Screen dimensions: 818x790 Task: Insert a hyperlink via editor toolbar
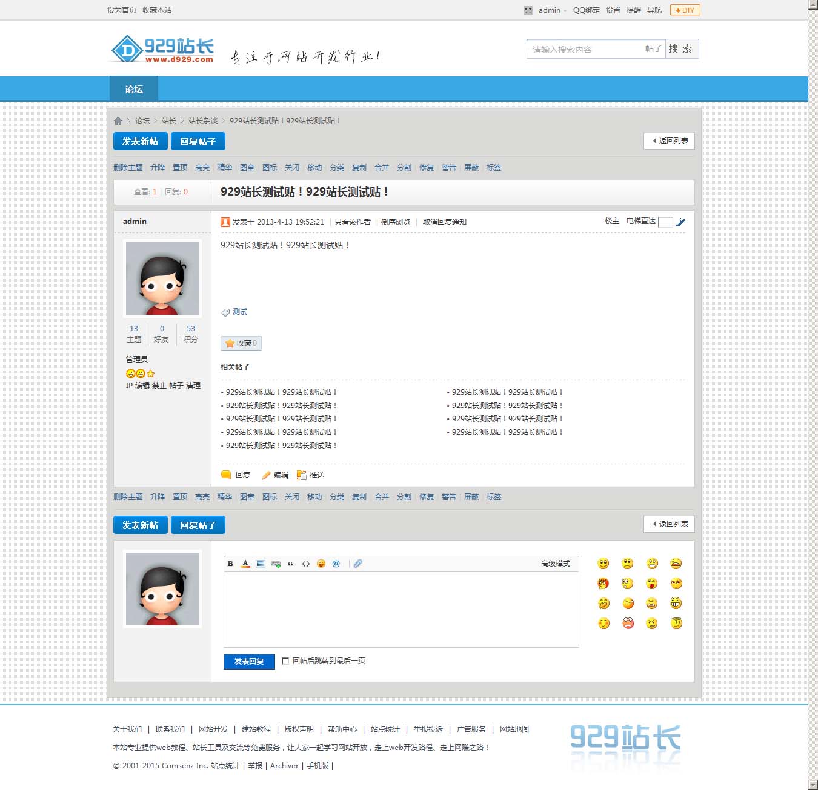(276, 564)
